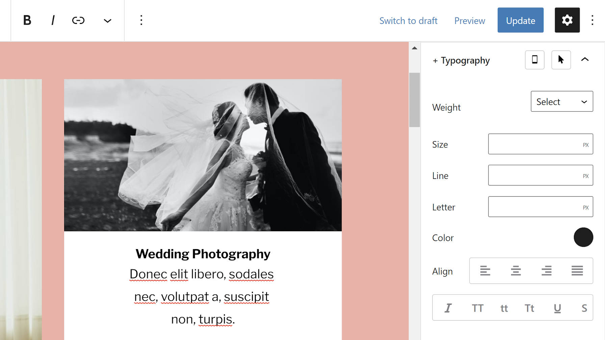Open the block options three-dot menu
605x340 pixels.
[x=141, y=20]
